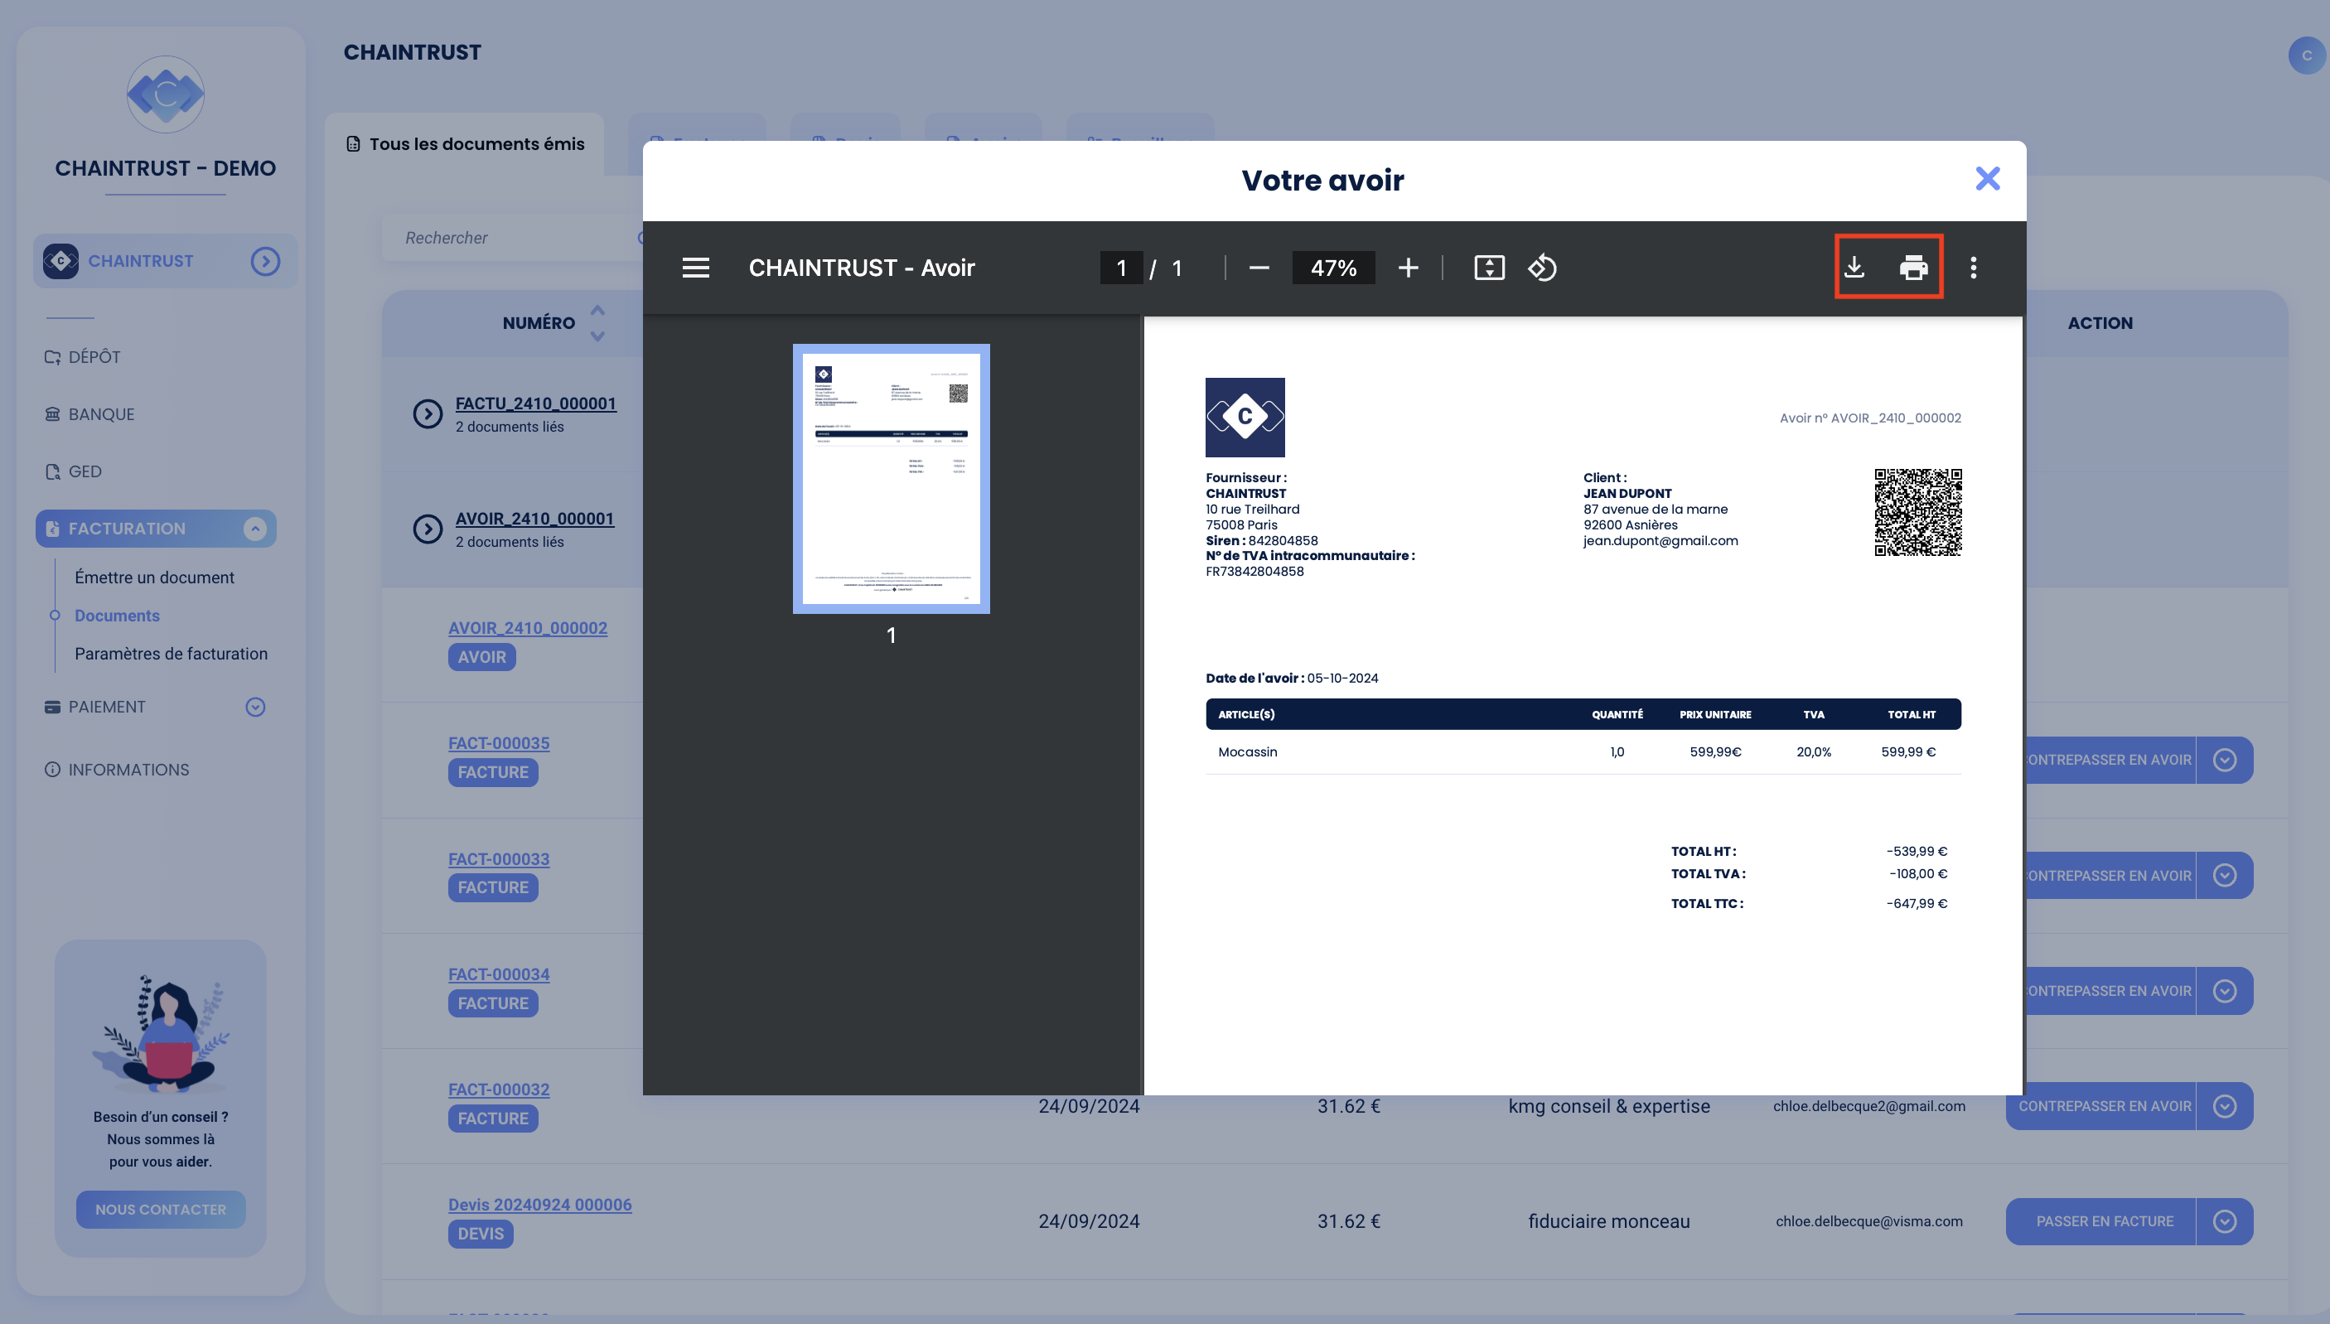Open AVOIR_2410_000002 document link
The width and height of the screenshot is (2330, 1324).
click(527, 627)
